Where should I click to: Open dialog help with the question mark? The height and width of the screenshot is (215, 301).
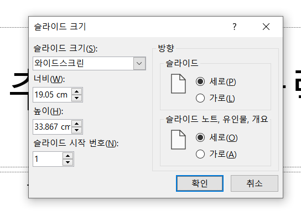click(x=235, y=27)
